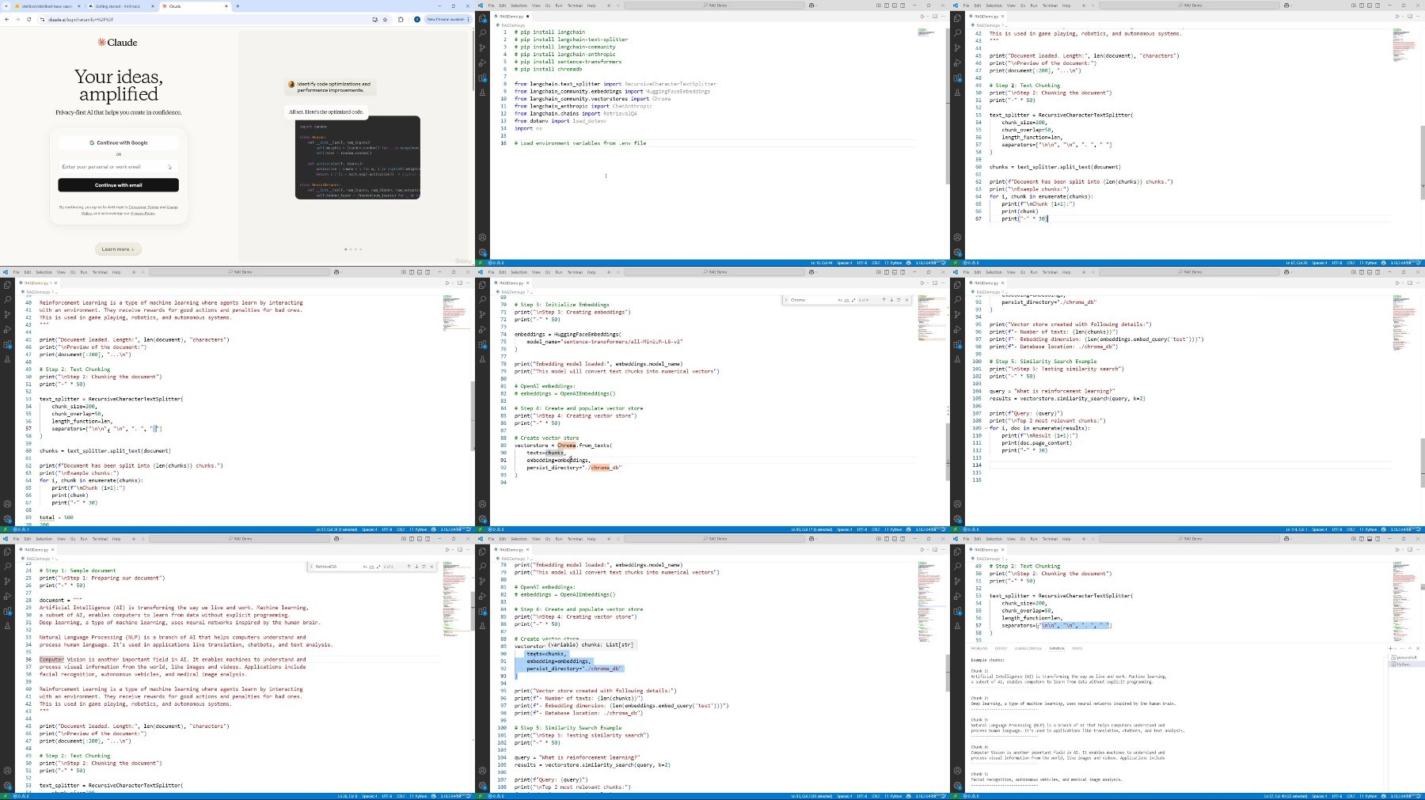
Task: Switch to DEBUG CONSOLE tab in terminal panel
Action: click(x=1028, y=648)
